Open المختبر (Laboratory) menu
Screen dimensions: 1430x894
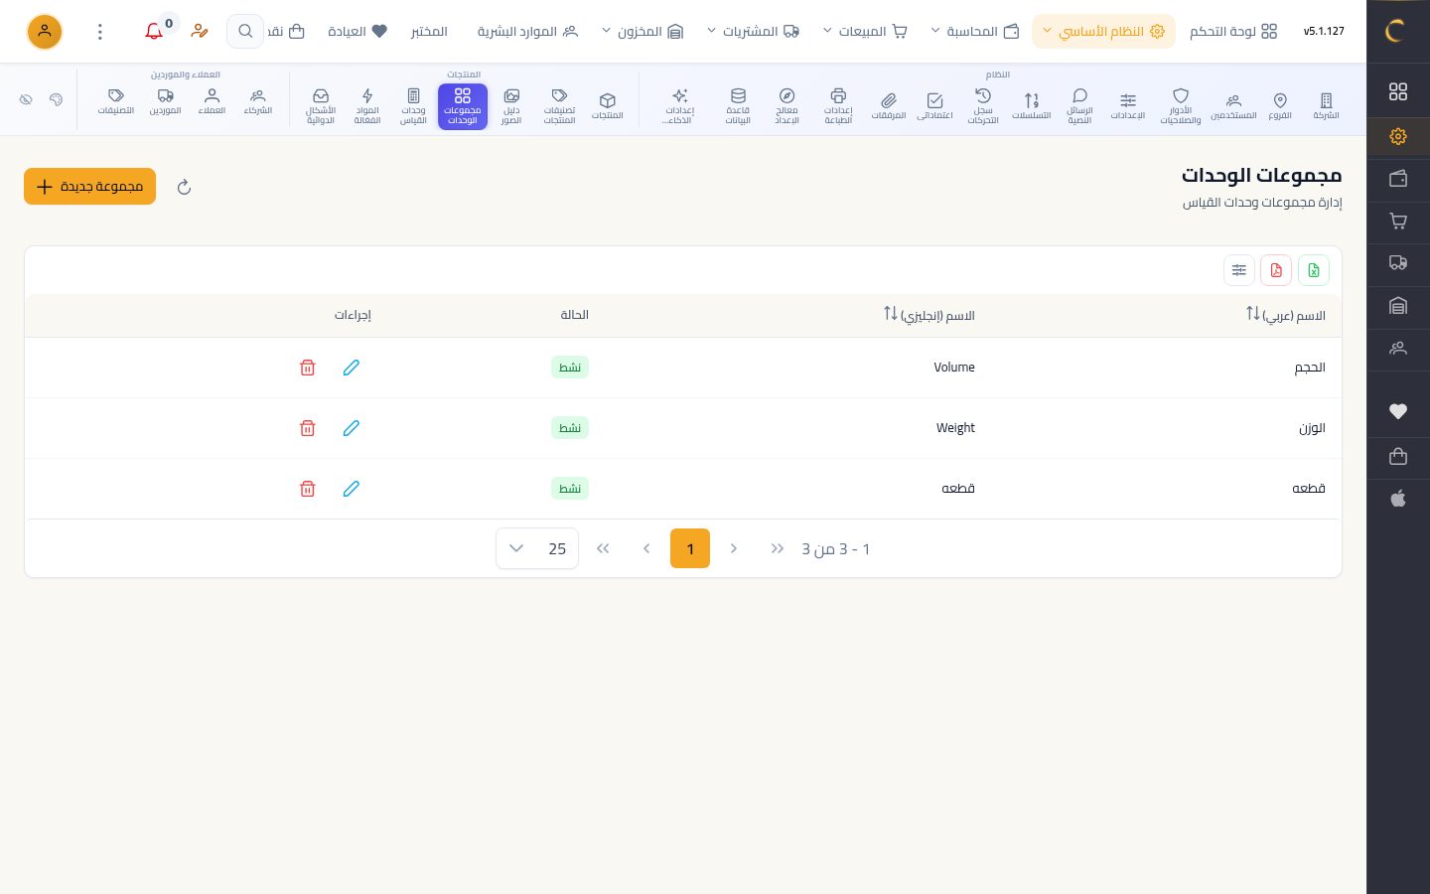(x=429, y=31)
